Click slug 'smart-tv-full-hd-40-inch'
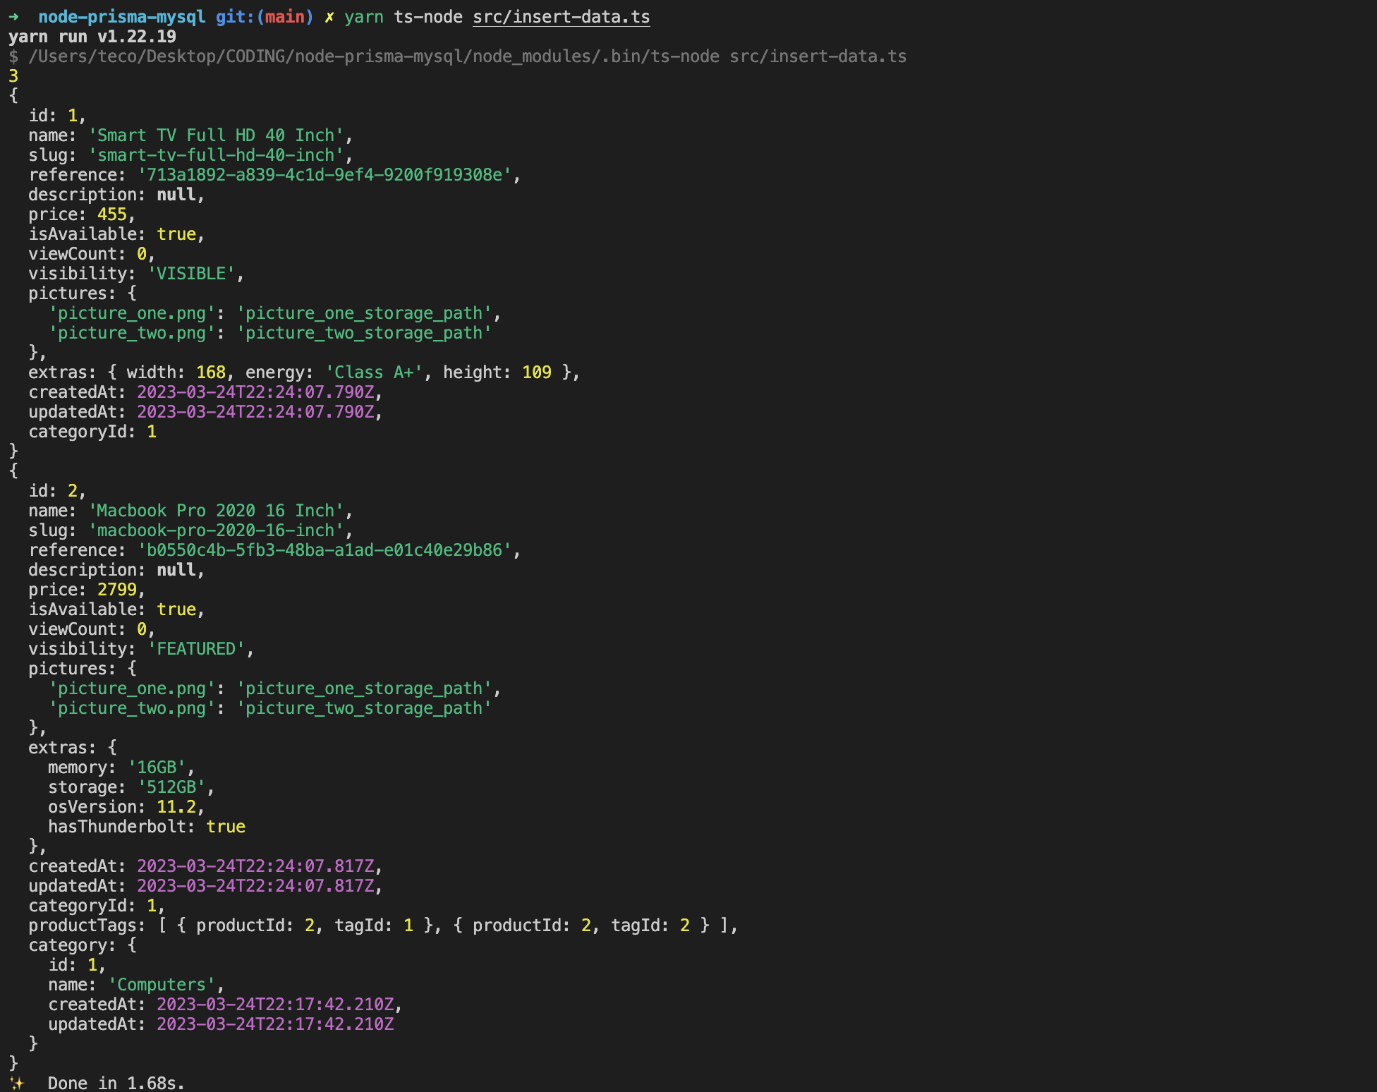Screen dimensions: 1377x1092 tap(216, 155)
